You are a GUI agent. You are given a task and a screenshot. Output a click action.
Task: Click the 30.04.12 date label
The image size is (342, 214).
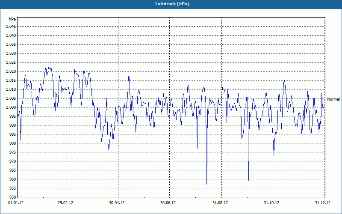tap(117, 203)
